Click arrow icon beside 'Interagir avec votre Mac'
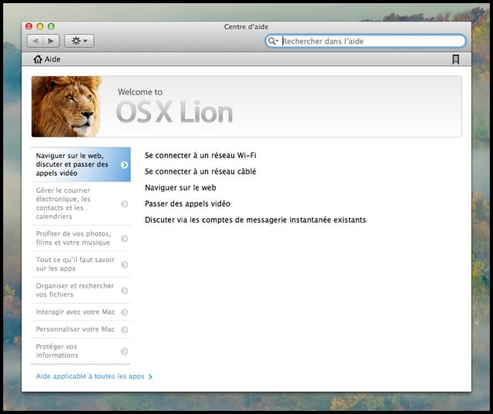The width and height of the screenshot is (493, 414). pos(125,312)
